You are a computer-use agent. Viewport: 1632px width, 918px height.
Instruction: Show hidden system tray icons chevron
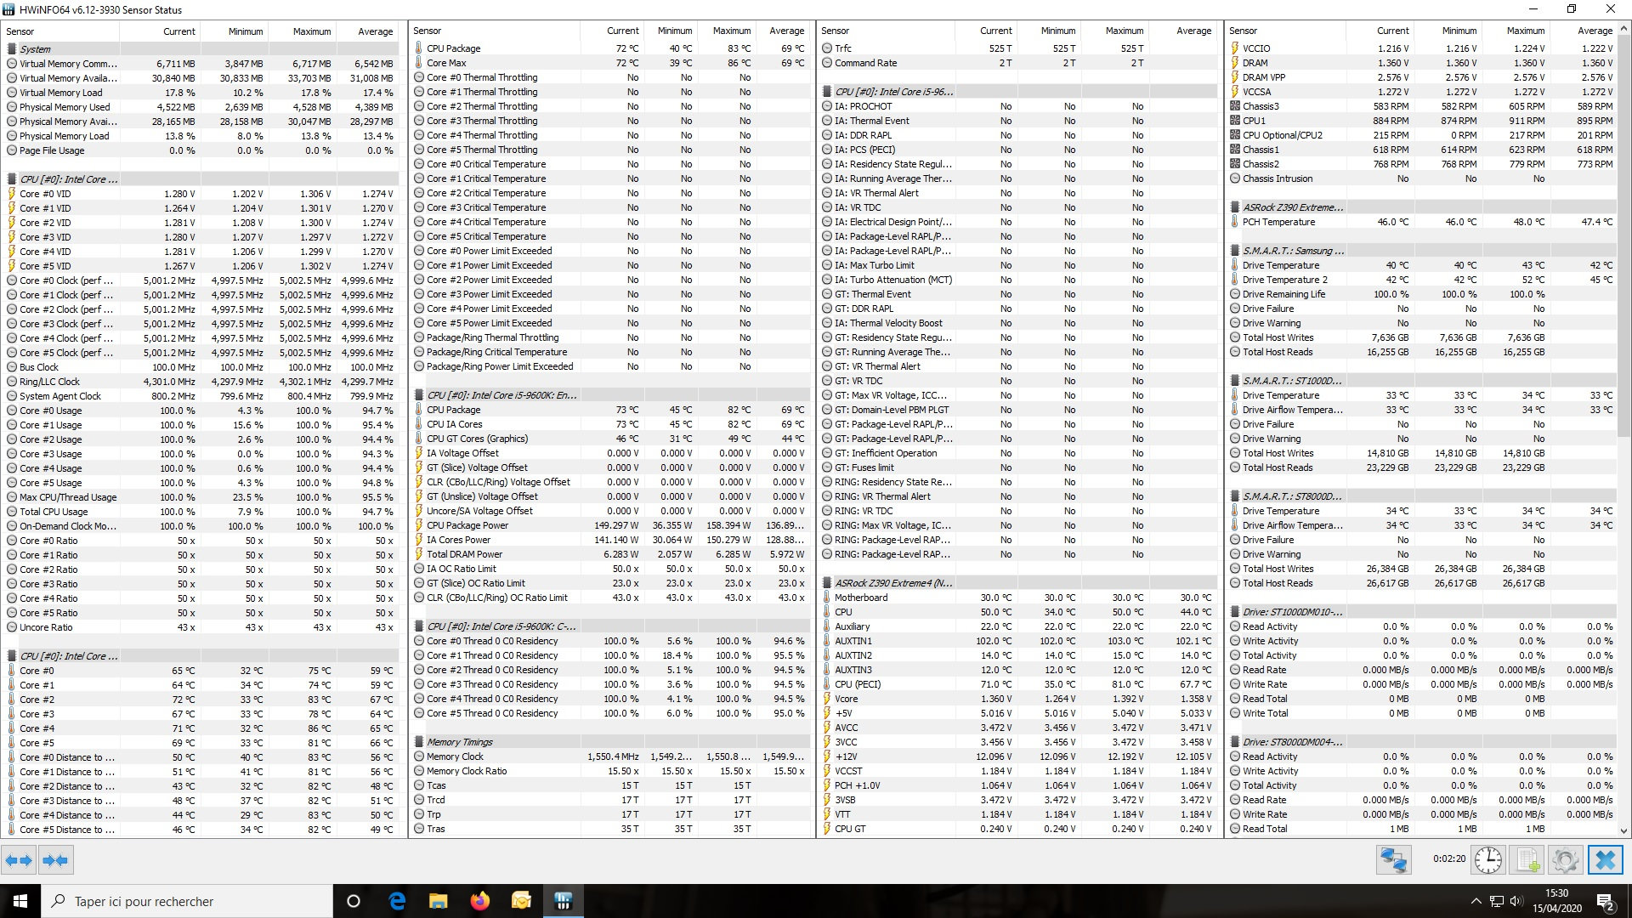[x=1476, y=901]
